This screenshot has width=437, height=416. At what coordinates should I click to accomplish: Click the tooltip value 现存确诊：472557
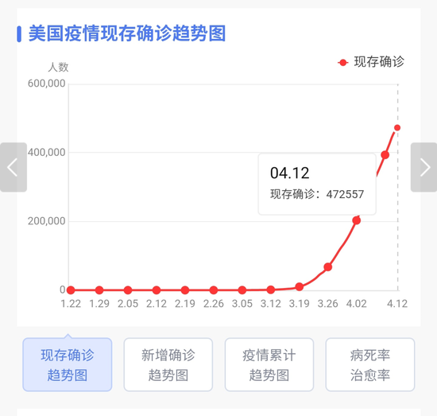tap(317, 194)
